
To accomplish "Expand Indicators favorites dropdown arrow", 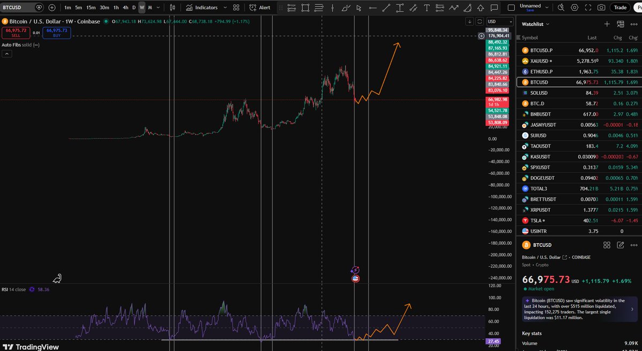I will (224, 7).
